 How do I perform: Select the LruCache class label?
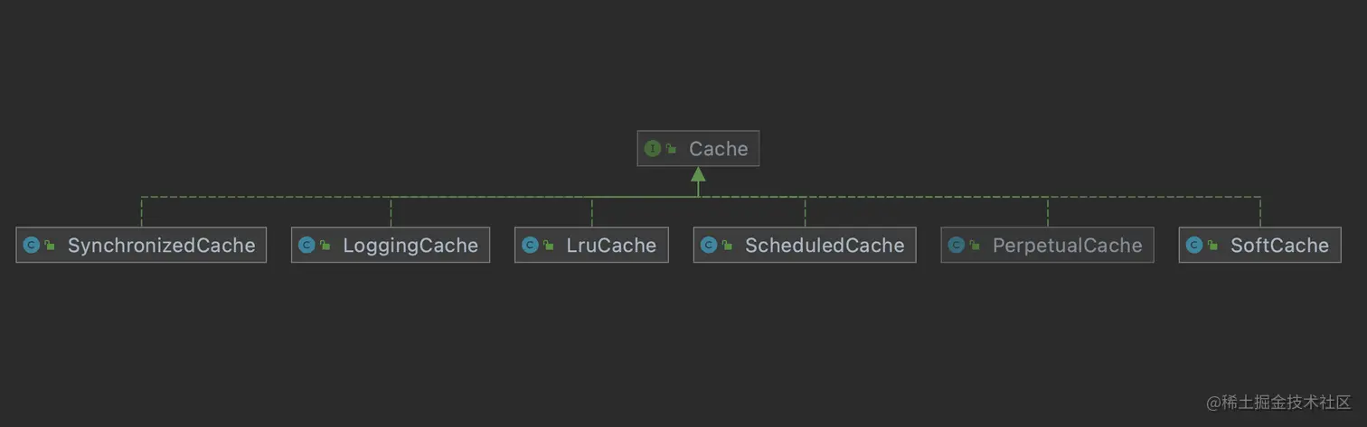(611, 246)
